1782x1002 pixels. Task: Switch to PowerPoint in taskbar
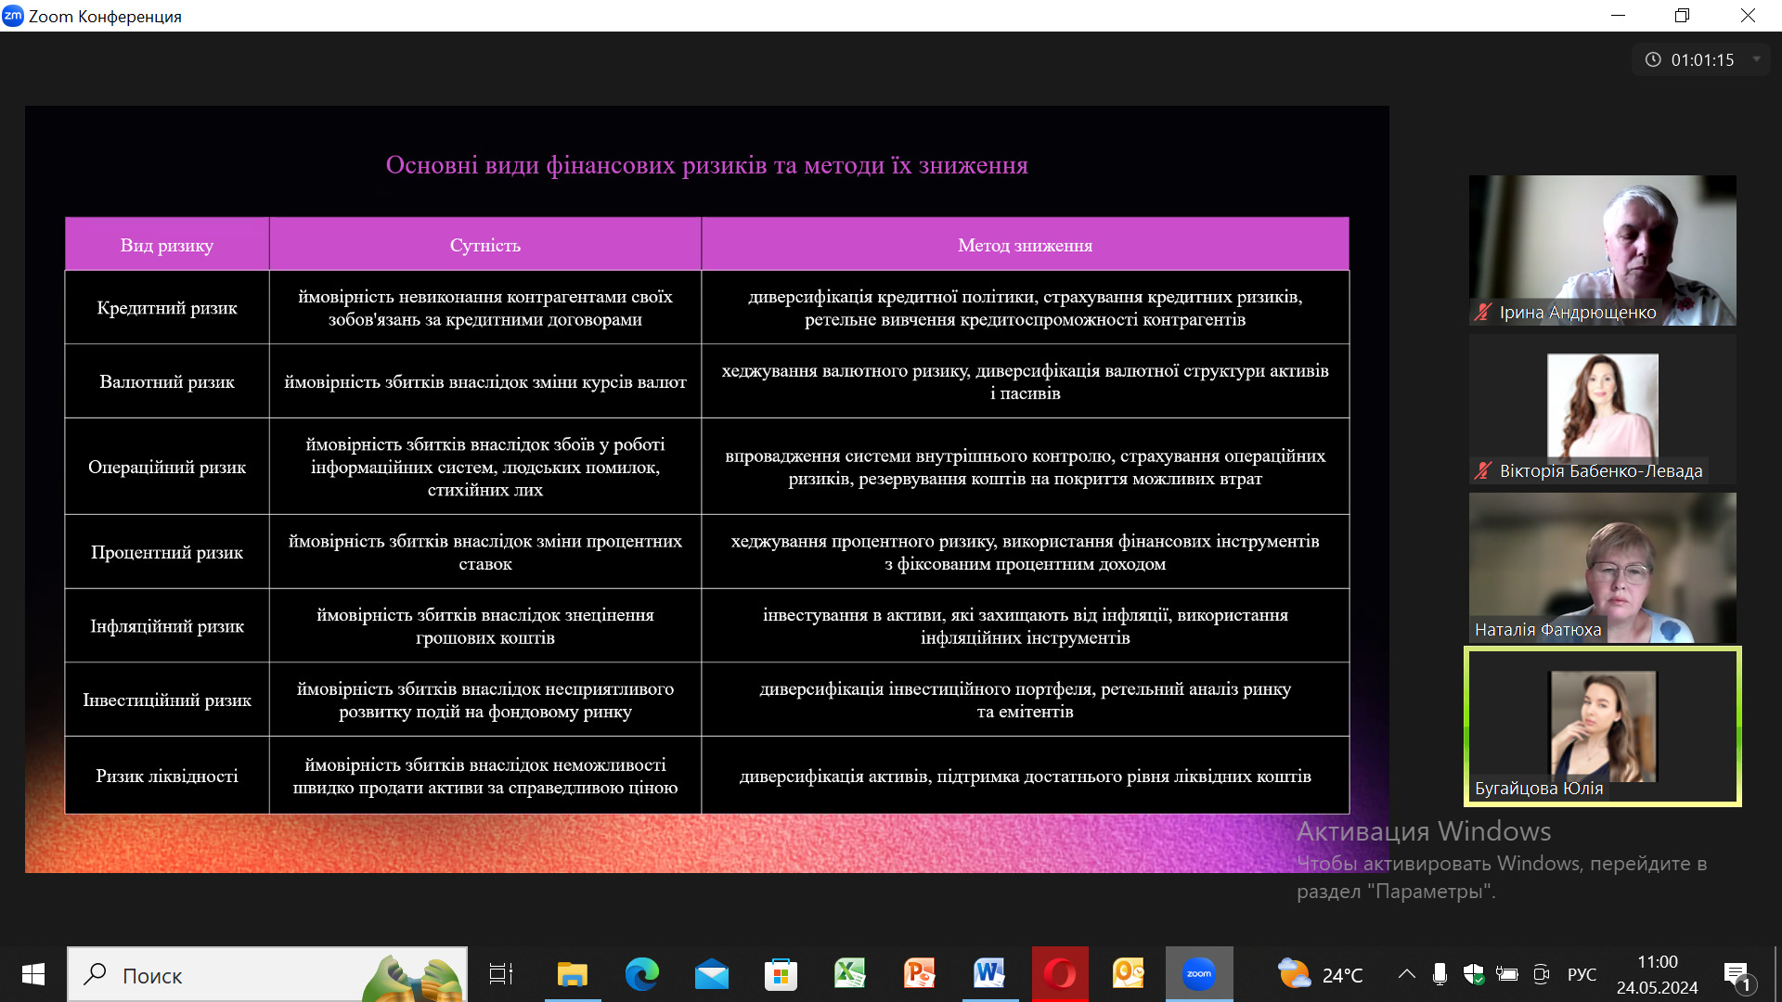tap(920, 974)
